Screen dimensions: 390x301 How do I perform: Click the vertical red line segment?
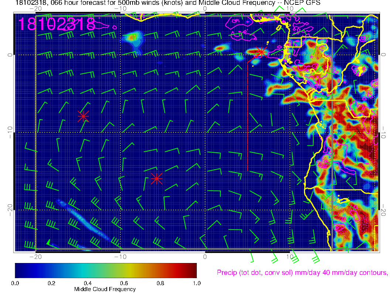[x=247, y=117]
